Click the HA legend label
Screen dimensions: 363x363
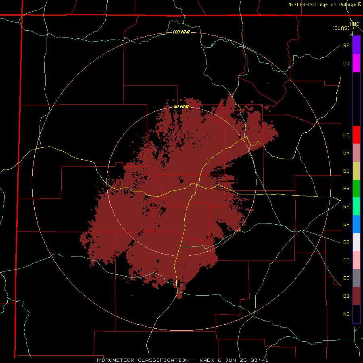346,135
